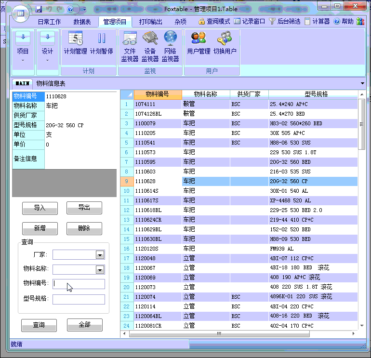Click the Undo arrow icon in title bar
The height and width of the screenshot is (358, 371).
pos(49,9)
